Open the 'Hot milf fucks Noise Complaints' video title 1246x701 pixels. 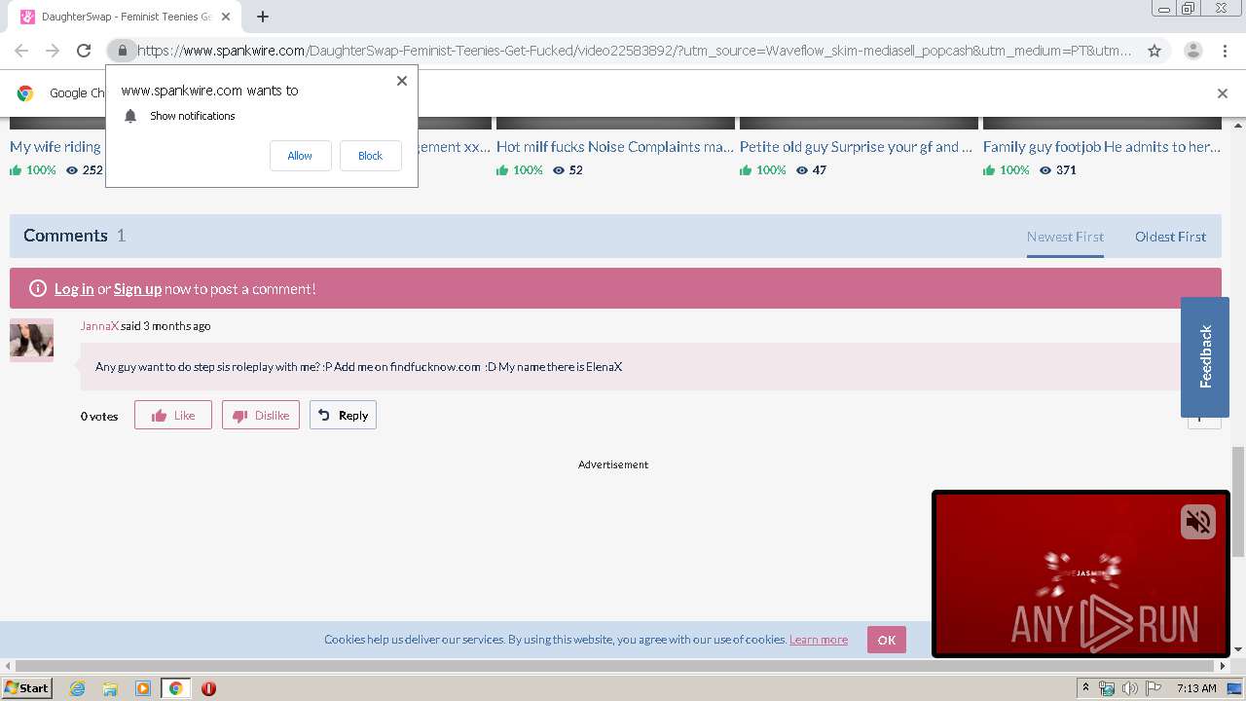click(x=615, y=147)
